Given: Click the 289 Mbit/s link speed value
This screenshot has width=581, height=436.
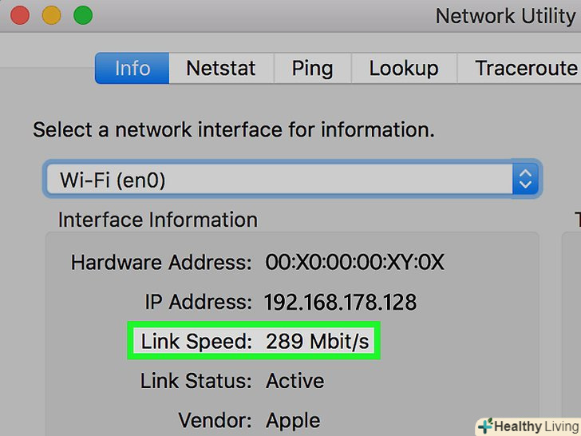Looking at the screenshot, I should [x=318, y=342].
